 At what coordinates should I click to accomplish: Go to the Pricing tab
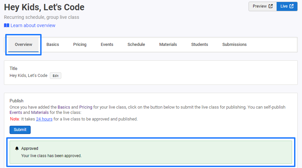point(80,45)
